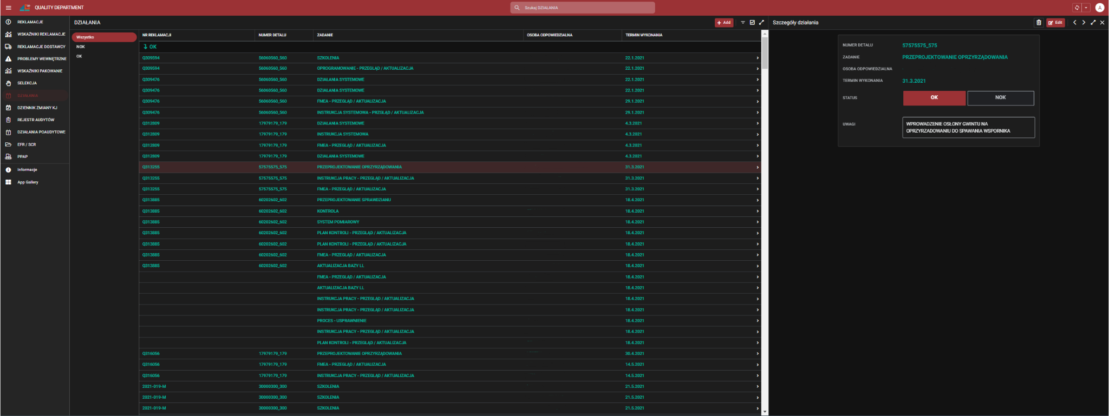Click the Add button

coord(724,23)
